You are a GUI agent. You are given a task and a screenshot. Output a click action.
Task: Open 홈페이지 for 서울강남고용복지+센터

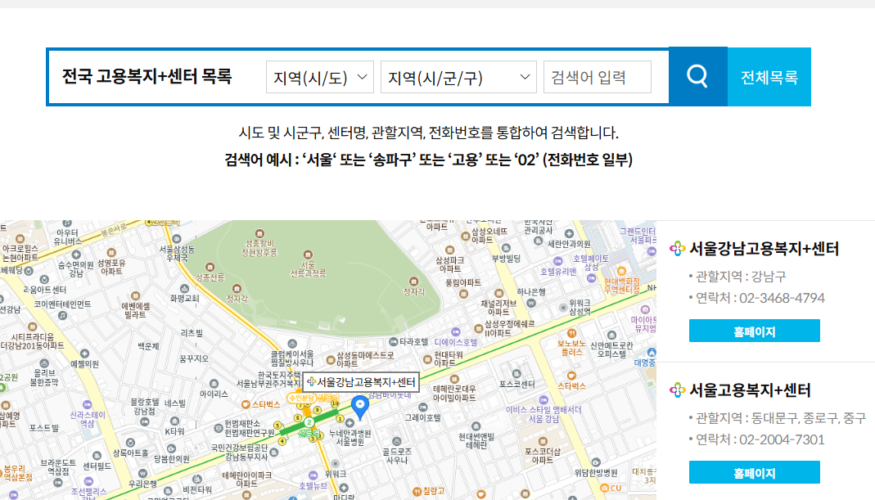pyautogui.click(x=755, y=331)
